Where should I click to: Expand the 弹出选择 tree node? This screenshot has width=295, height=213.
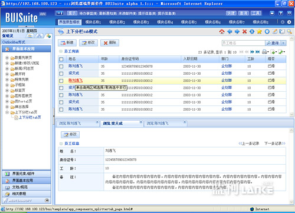(7, 107)
